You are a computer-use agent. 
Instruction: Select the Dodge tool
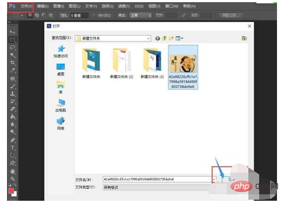click(x=12, y=132)
